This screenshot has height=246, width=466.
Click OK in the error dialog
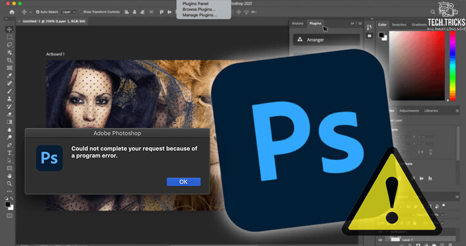point(183,182)
